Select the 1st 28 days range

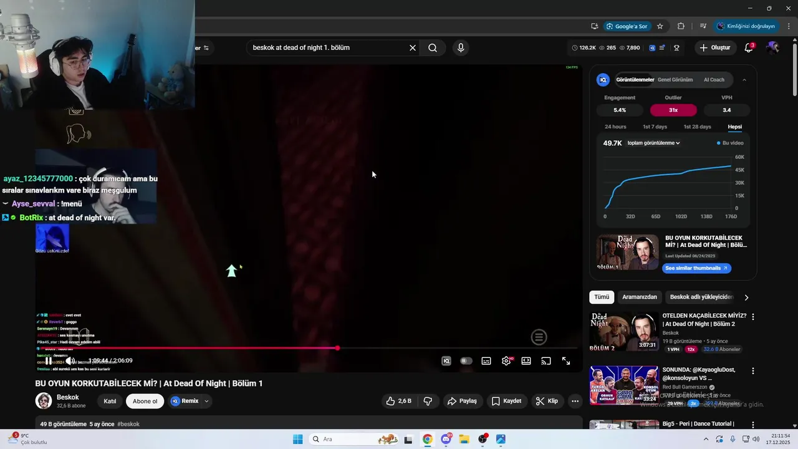(697, 127)
